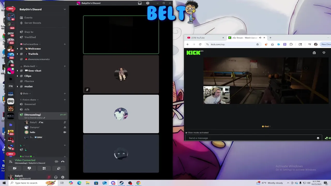Unmute the red microphone beside BabyG
This screenshot has width=331, height=186.
click(49, 177)
